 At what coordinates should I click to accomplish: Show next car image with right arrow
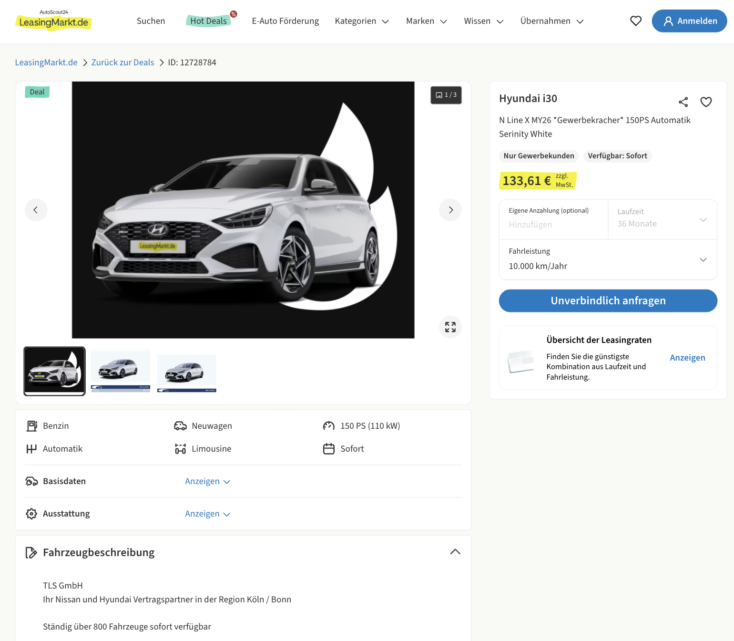point(450,210)
